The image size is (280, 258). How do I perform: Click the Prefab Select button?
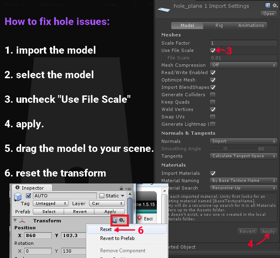(x=49, y=211)
